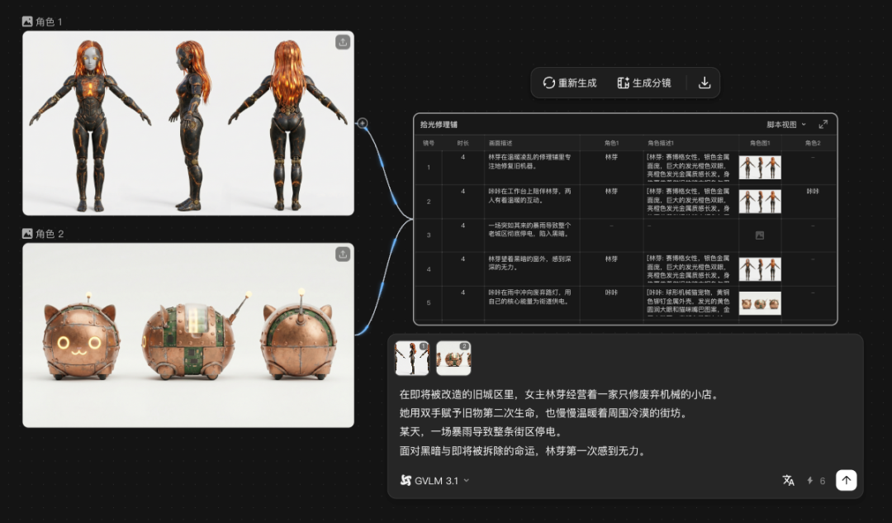This screenshot has width=892, height=523.
Task: Click the lightning credits icon near the send button
Action: pyautogui.click(x=809, y=480)
